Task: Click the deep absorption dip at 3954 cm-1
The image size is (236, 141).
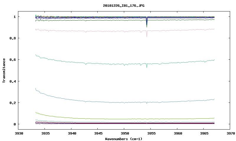Action: pyautogui.click(x=147, y=23)
